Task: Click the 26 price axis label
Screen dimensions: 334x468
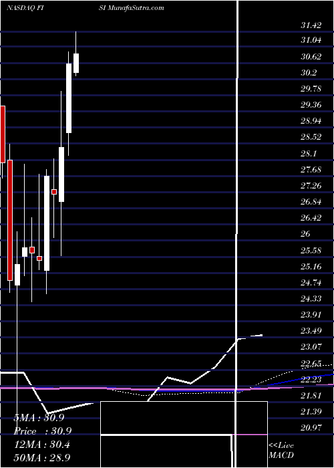Action: (305, 234)
